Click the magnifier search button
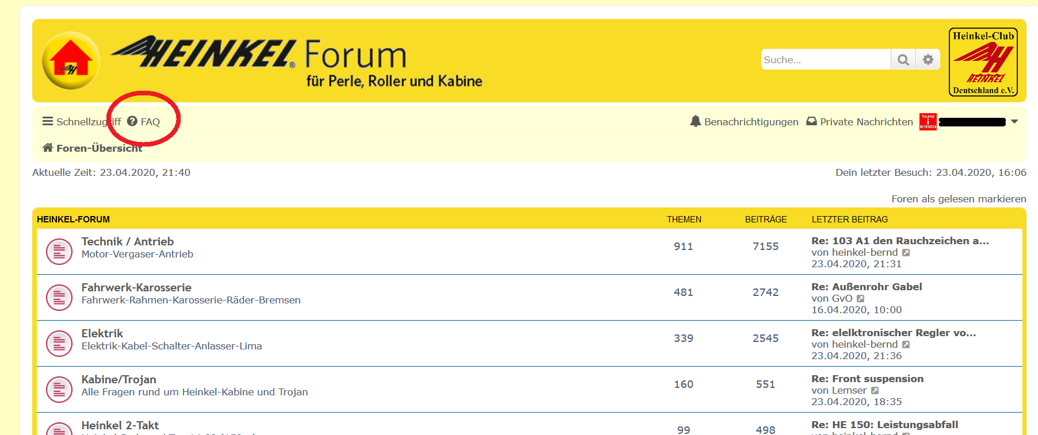The image size is (1038, 435). coord(903,60)
